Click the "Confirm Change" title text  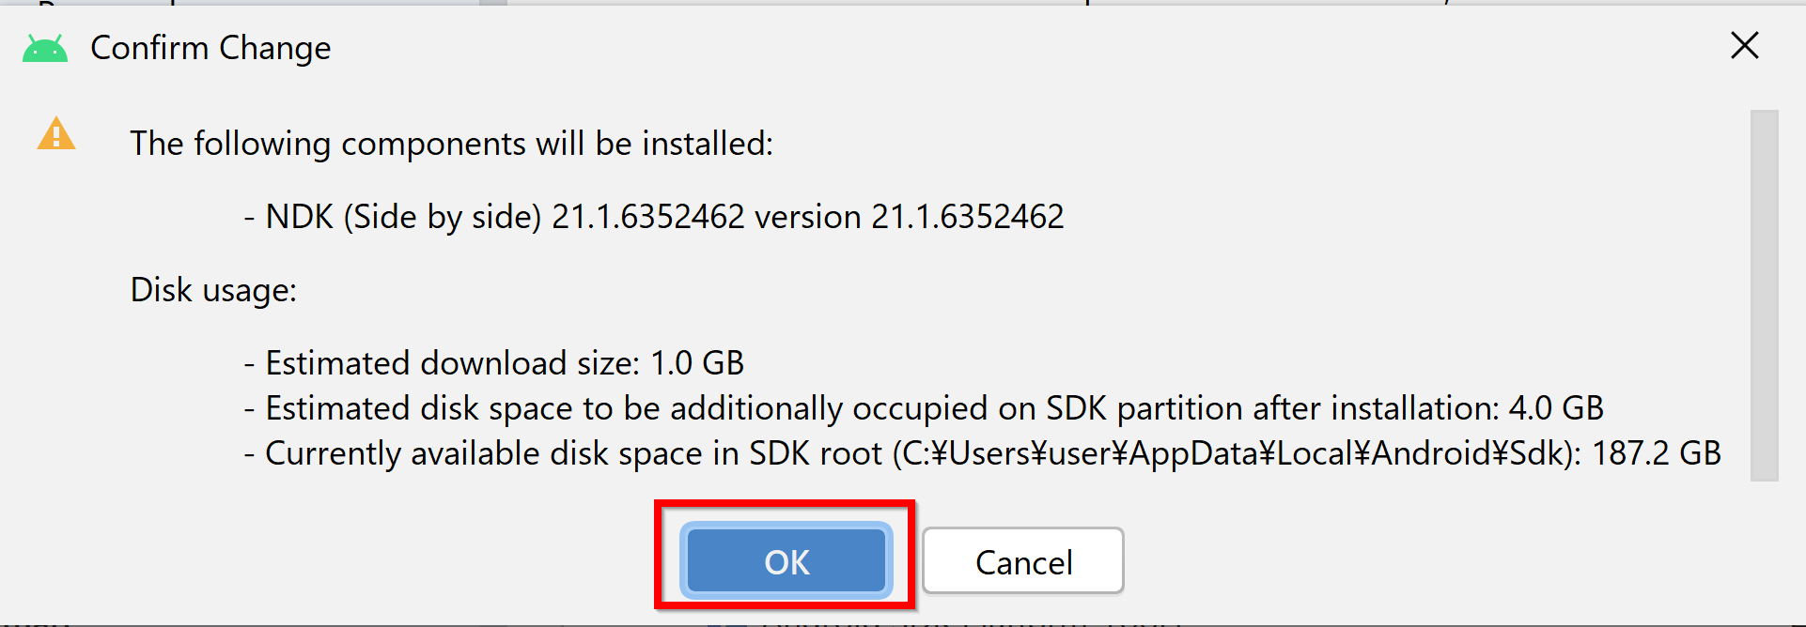point(210,48)
